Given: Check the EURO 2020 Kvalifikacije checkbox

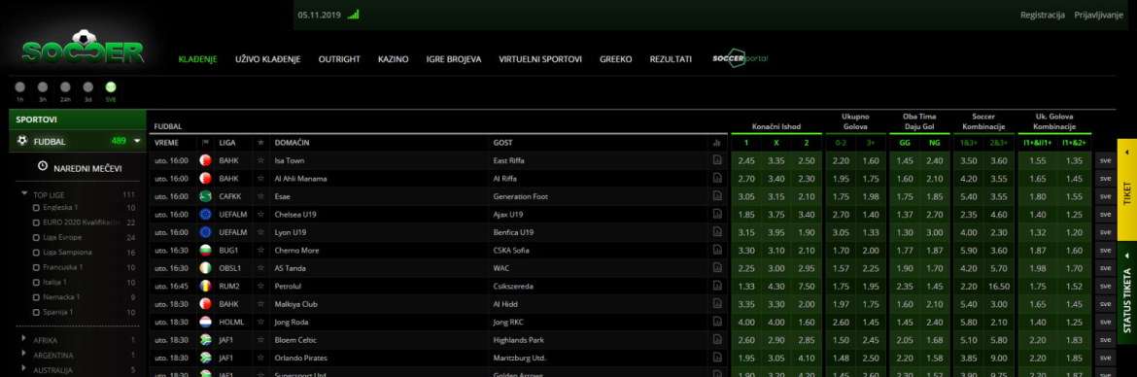Looking at the screenshot, I should (x=36, y=223).
